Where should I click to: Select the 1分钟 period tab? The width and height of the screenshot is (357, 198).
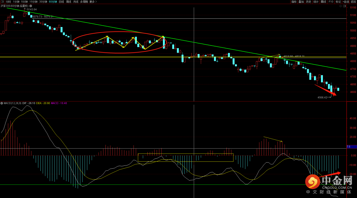pos(16,2)
